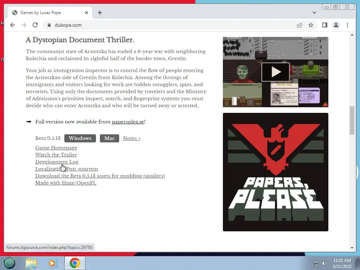Open a new tab with the plus button
Screen dimensions: 360x270
pyautogui.click(x=99, y=13)
